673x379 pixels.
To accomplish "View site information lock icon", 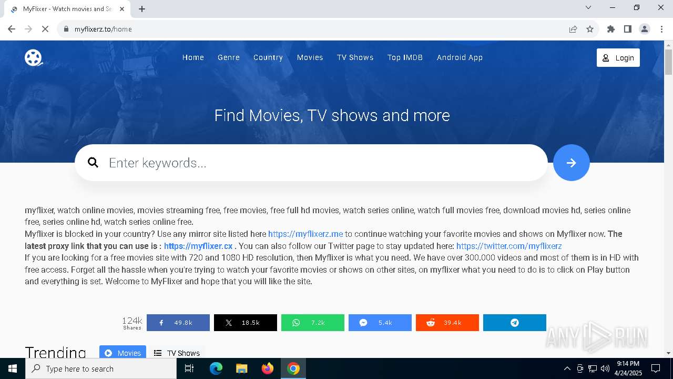I will coord(66,29).
